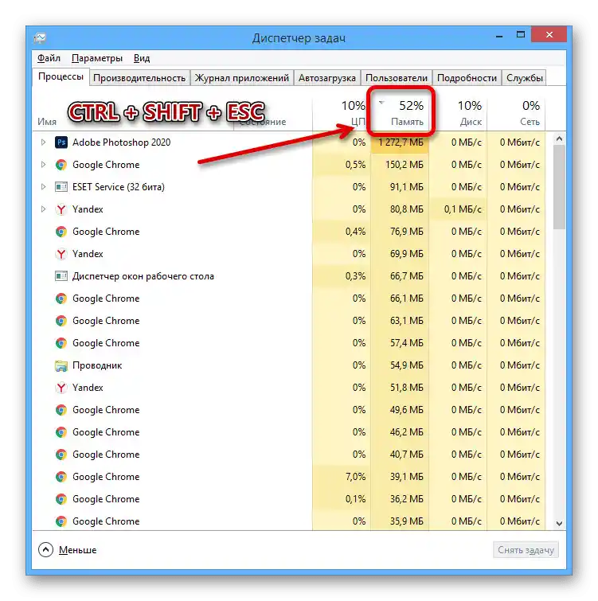Minimize the Диспетчер задач window

coord(499,36)
